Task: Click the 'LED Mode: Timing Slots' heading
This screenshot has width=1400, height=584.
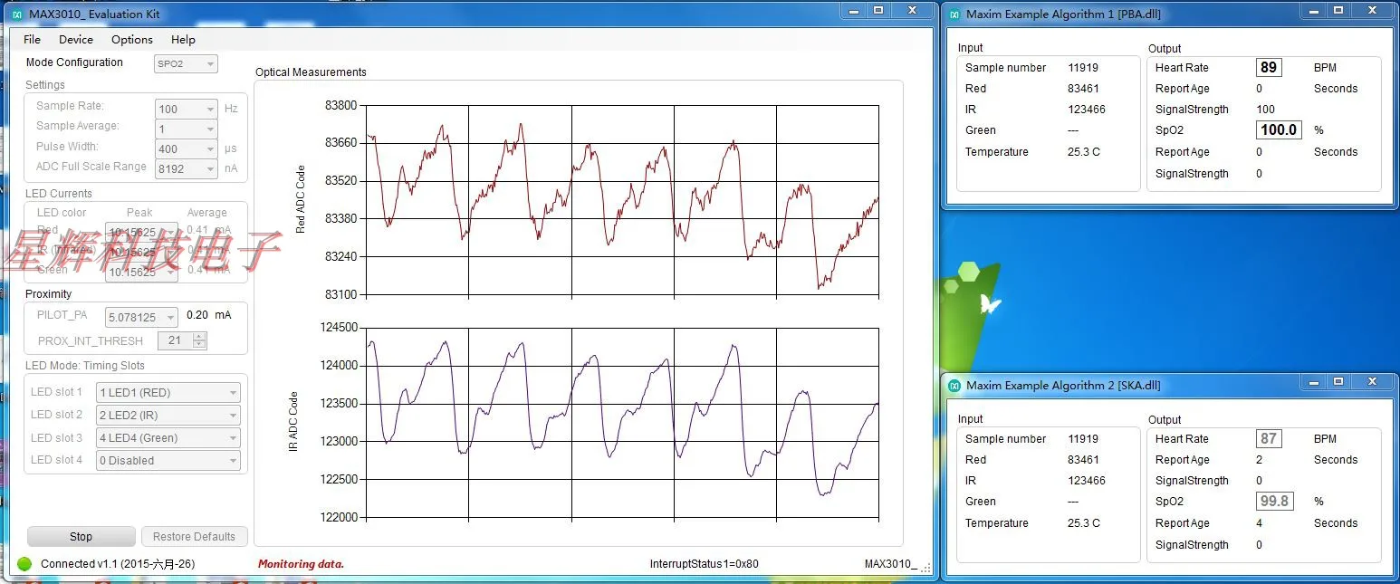Action: (85, 366)
